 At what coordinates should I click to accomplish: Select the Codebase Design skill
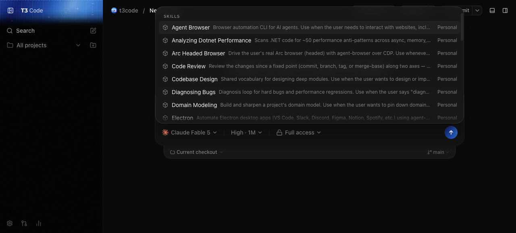coord(309,79)
